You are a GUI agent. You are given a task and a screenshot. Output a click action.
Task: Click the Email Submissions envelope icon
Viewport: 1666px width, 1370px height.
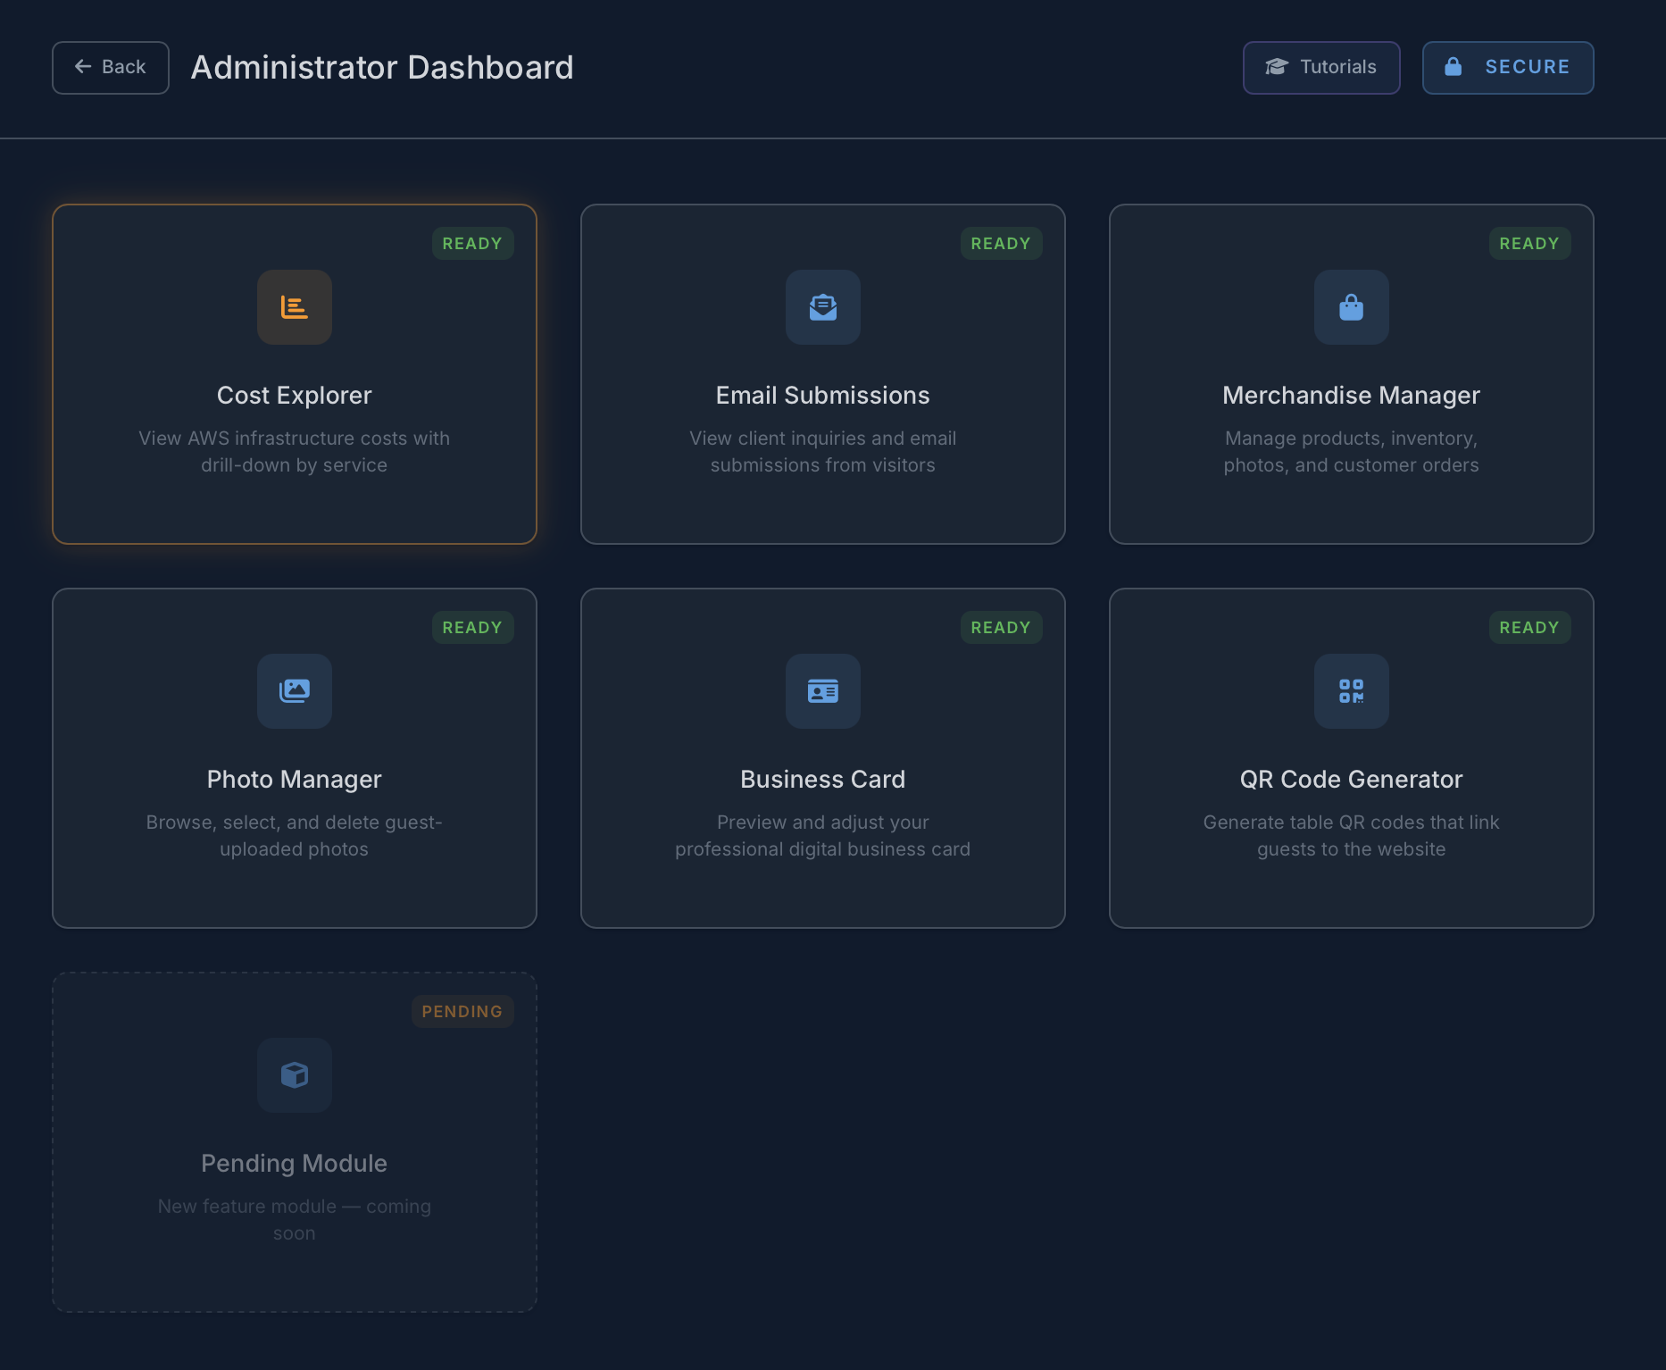click(822, 307)
